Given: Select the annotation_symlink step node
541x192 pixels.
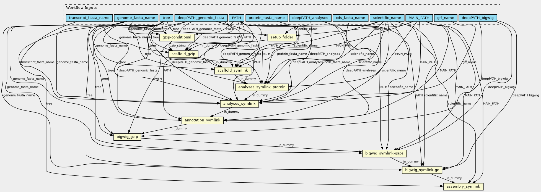Looking at the screenshot, I should tap(202, 120).
